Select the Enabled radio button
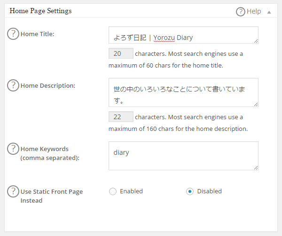Screen dimensions: 282x236 112,191
